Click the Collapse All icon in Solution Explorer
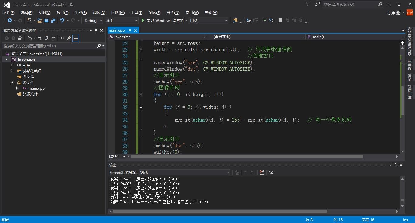Screen dimensions: 415x223 tap(46, 38)
